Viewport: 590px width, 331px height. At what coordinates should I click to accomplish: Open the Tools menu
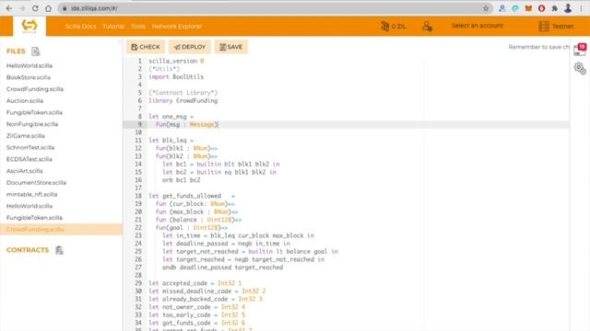[x=138, y=27]
